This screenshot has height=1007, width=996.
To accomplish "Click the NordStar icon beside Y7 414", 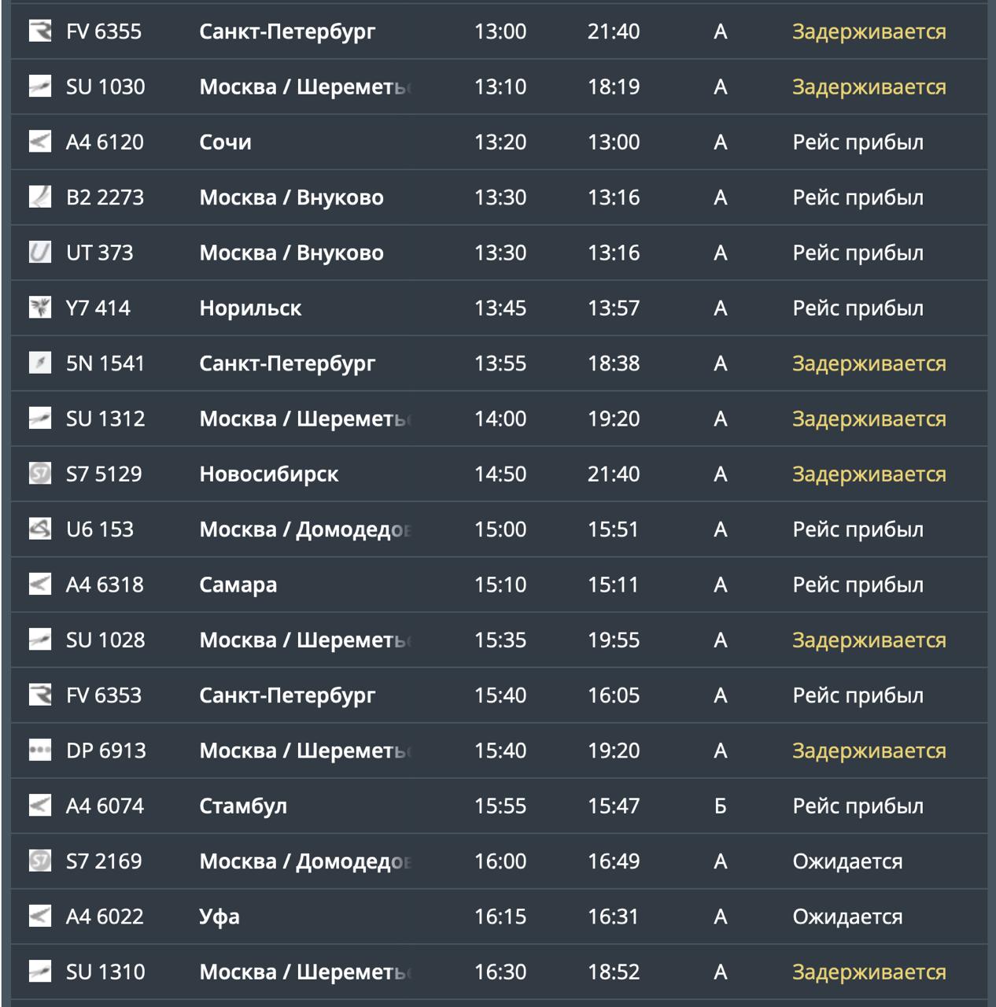I will click(x=39, y=308).
